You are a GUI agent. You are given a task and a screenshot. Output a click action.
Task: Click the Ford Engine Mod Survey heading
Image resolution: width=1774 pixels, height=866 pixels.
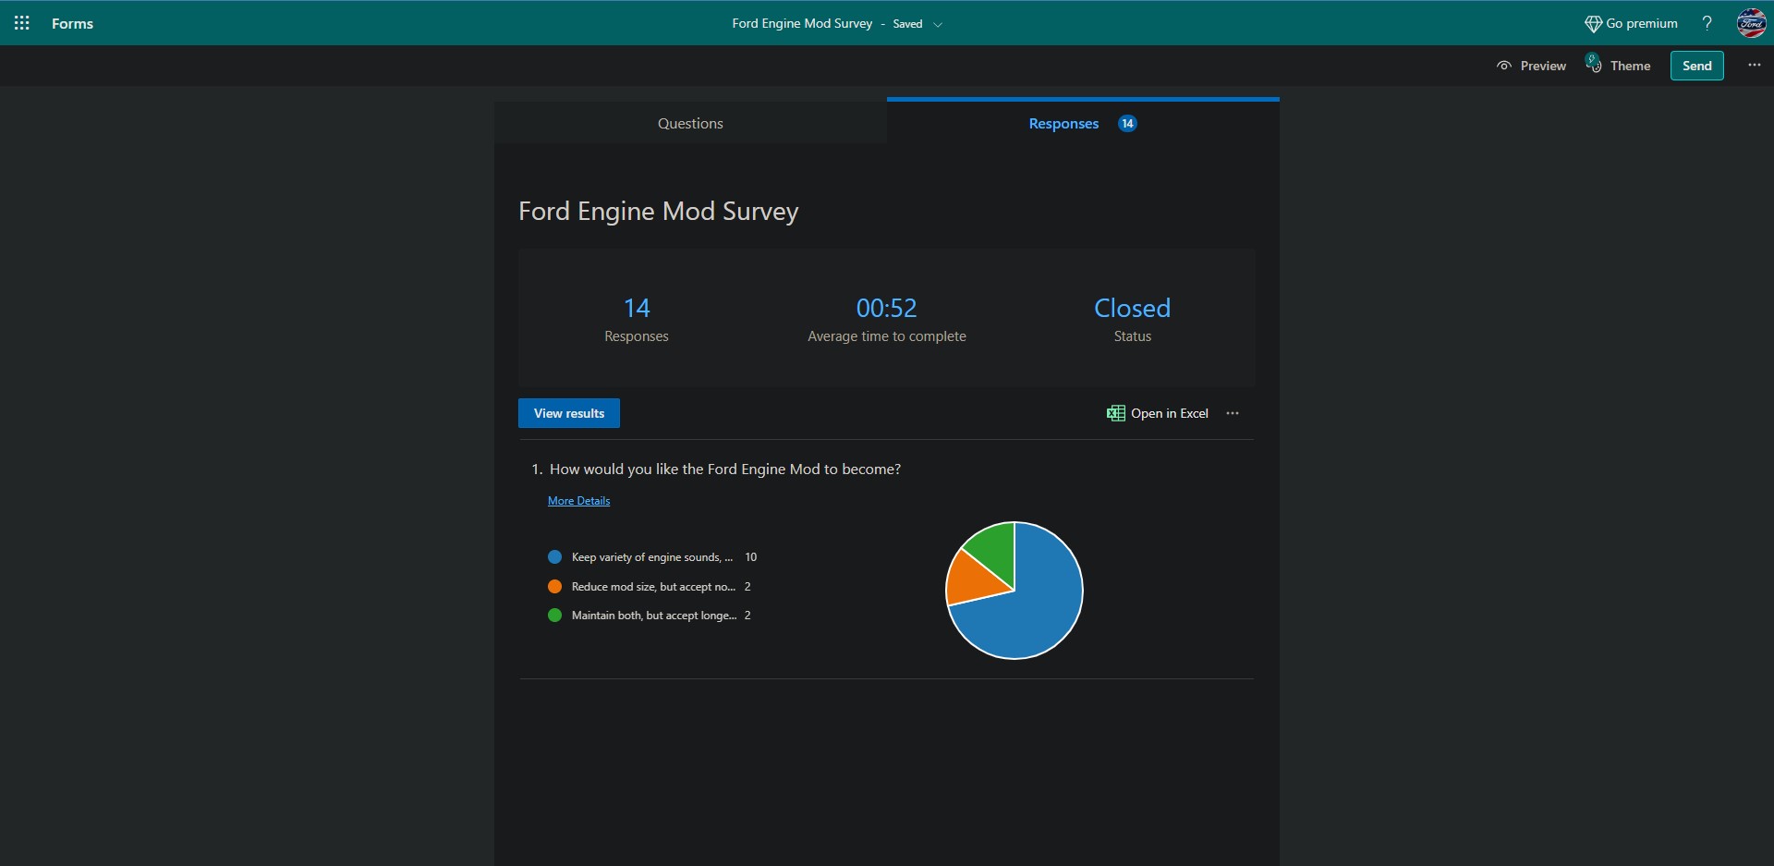658,212
